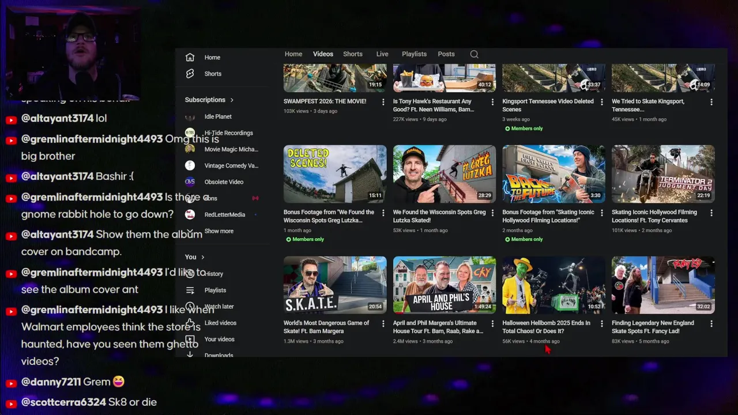The image size is (738, 415).
Task: Open options menu for World's Most Dangerous Game of Skate
Action: pyautogui.click(x=383, y=324)
